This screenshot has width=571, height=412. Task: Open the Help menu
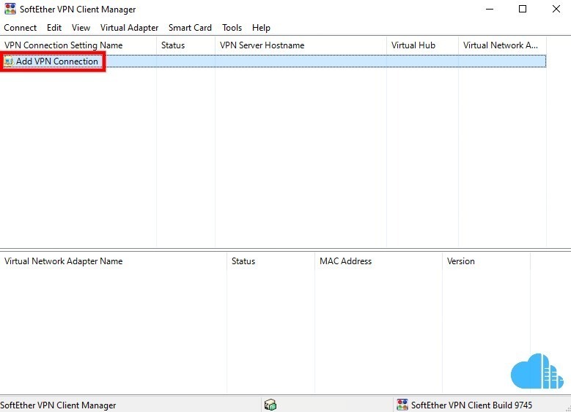(261, 28)
